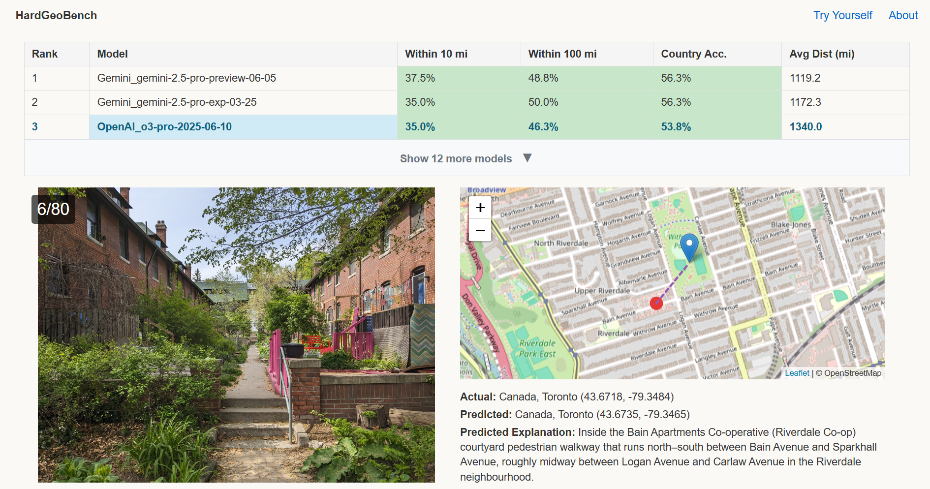Select the Gemini 2.5 pro exp 03-25 row
Viewport: 930px width, 489px height.
[177, 102]
